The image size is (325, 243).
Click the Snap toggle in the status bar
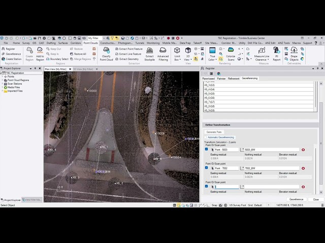[x=214, y=205]
